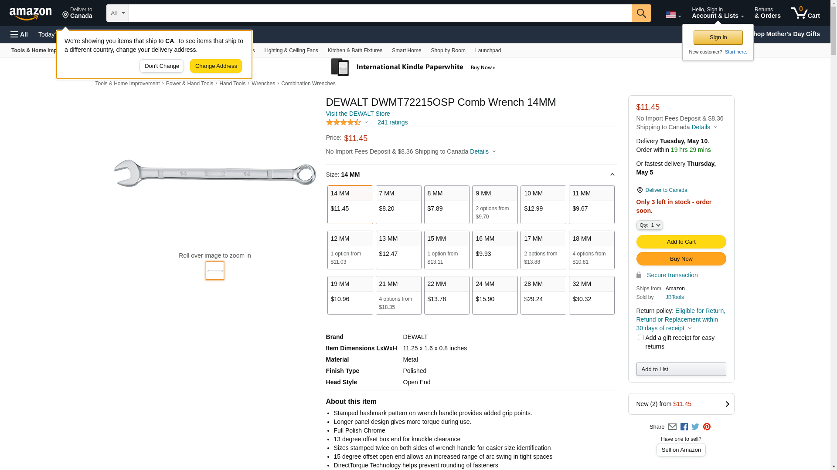Share product via email icon
Screen dimensions: 837x470
coord(672,427)
